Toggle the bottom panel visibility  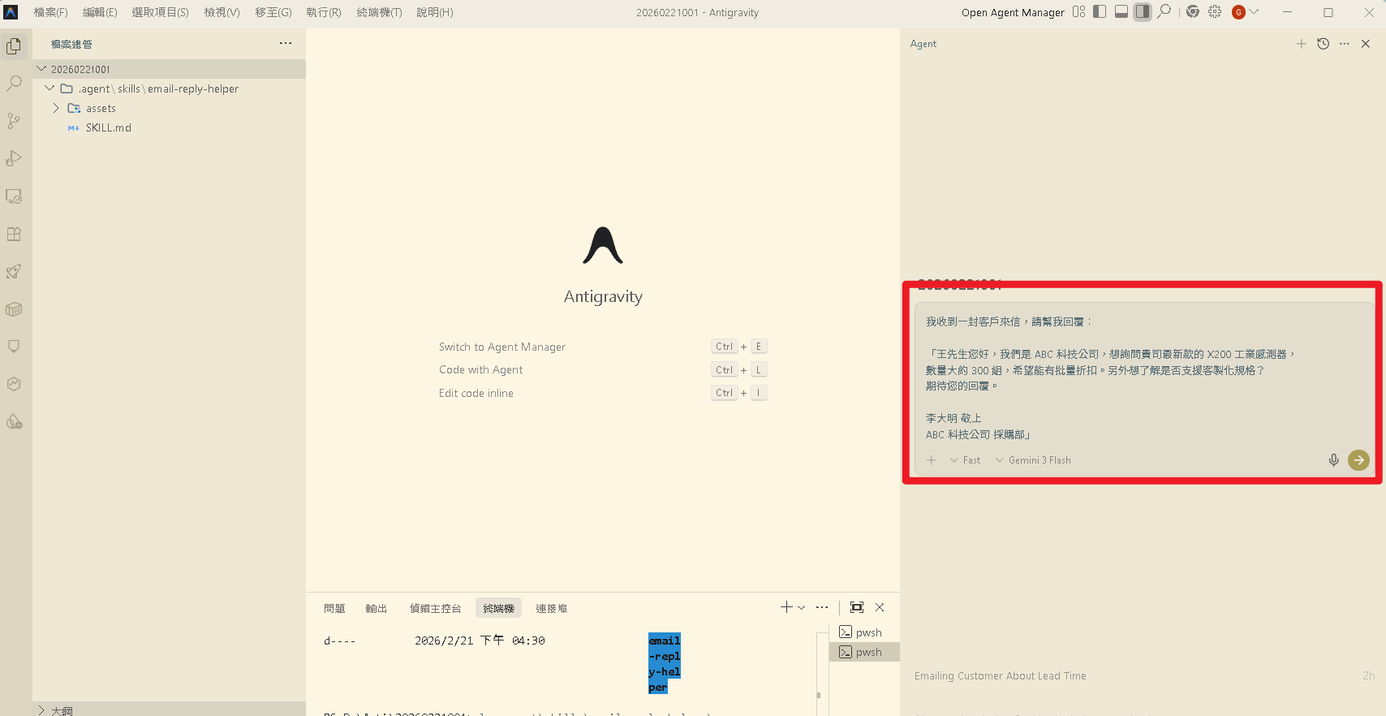(x=1121, y=12)
